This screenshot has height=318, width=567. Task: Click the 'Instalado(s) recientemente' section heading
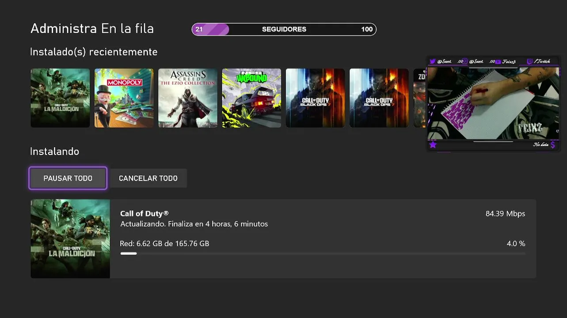coord(94,52)
